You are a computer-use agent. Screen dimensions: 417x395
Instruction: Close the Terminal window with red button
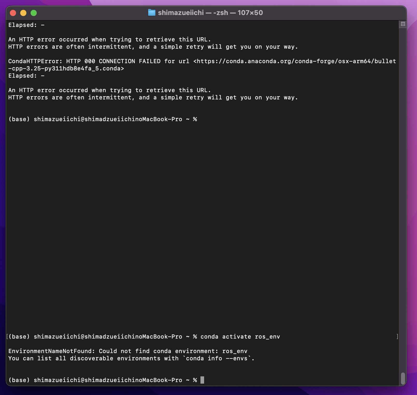click(13, 13)
